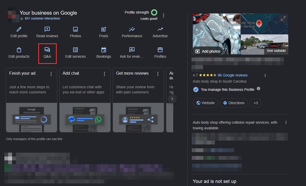The width and height of the screenshot is (306, 186).
Task: Open three-dot menu next to reviews
Action: 265,75
